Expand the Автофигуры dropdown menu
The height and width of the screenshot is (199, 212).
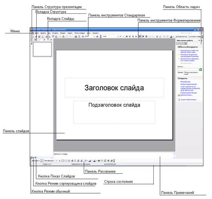coord(50,161)
